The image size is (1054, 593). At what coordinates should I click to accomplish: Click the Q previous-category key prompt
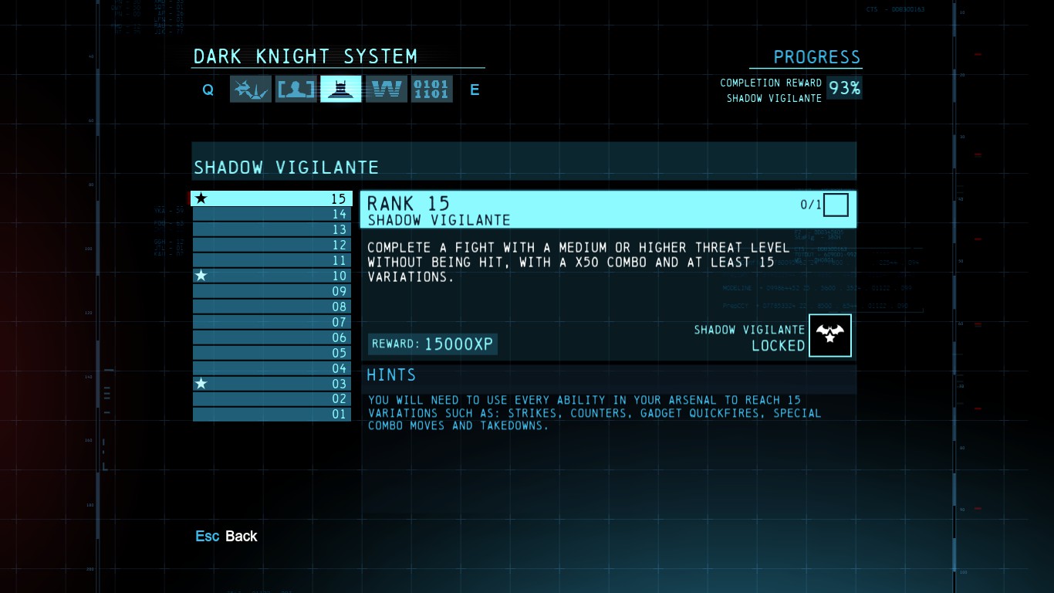coord(208,90)
